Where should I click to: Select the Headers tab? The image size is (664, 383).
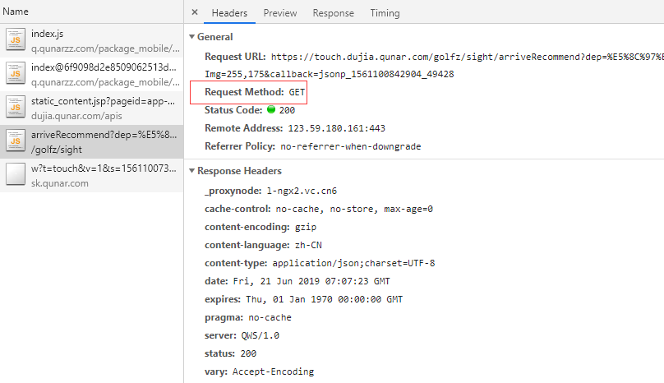coord(229,13)
